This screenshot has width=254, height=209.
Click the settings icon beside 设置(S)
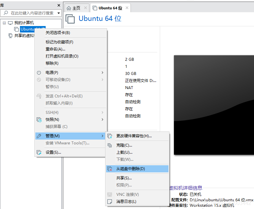(x=39, y=152)
